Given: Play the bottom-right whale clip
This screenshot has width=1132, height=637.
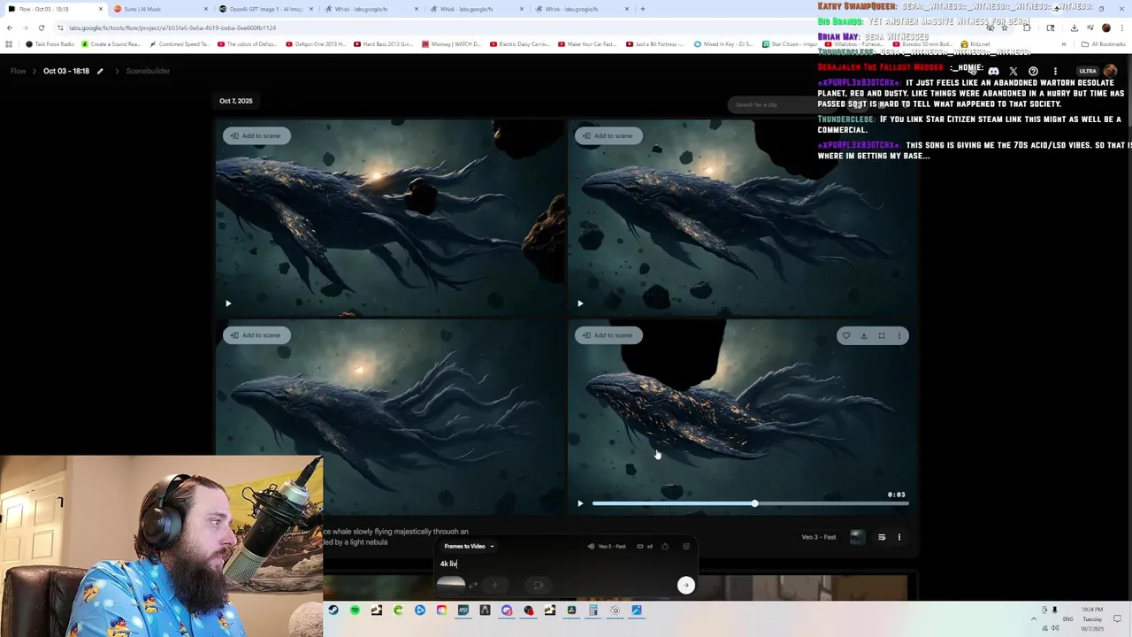Looking at the screenshot, I should pyautogui.click(x=580, y=503).
